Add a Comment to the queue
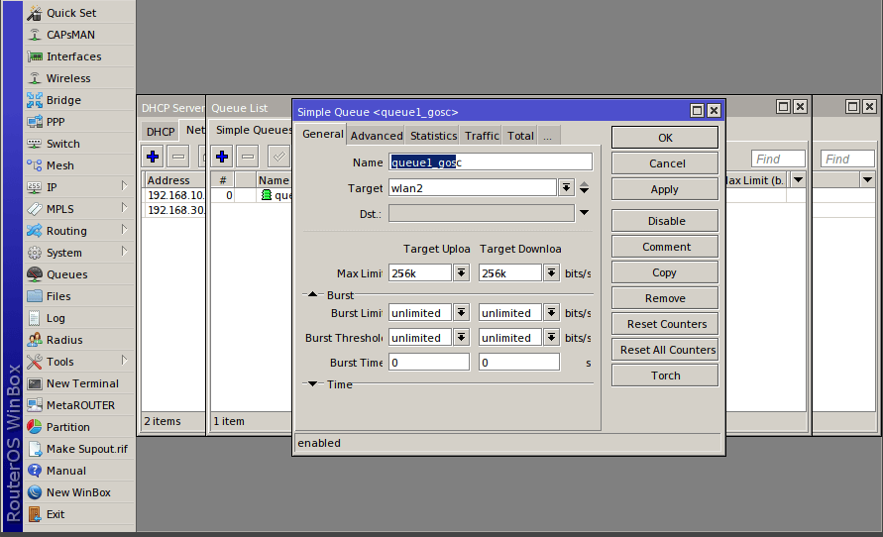The height and width of the screenshot is (537, 883). [x=665, y=247]
